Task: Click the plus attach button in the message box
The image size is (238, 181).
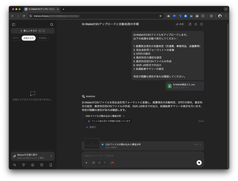Action: coord(86,163)
